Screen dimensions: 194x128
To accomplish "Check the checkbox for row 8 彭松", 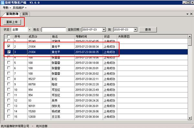I will 9,79.
